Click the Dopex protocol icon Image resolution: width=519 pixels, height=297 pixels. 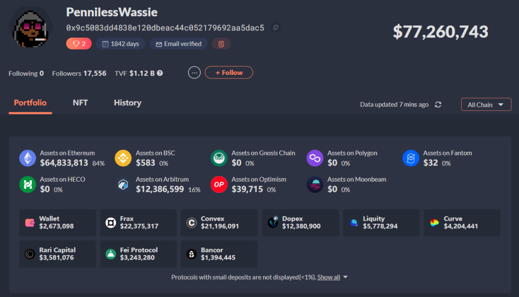coord(273,223)
